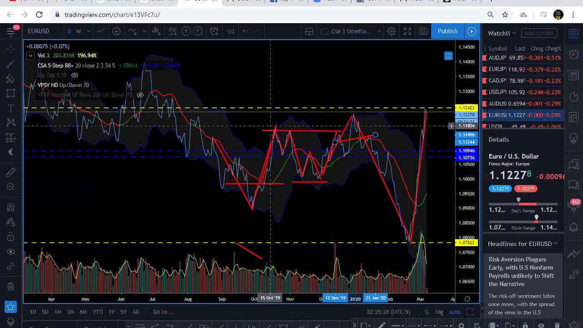Screen dimensions: 583x328
Task: Open the timeframe interval dropdown arrow
Action: pos(88,31)
